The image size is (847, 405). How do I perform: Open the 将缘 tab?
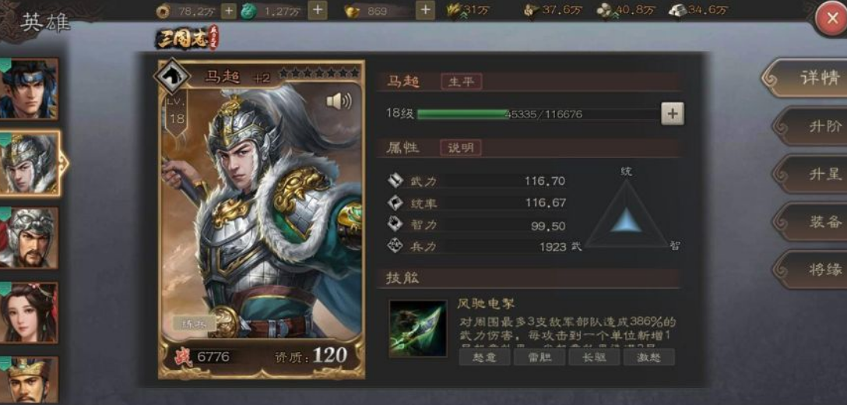point(813,269)
